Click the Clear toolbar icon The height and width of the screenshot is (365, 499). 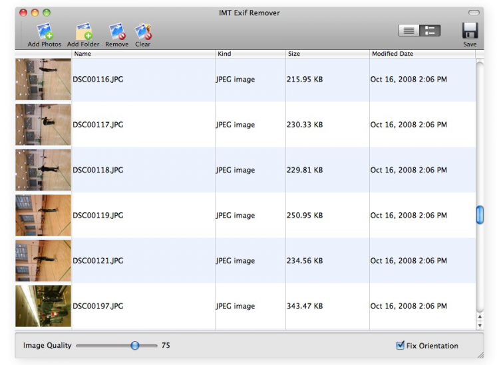[x=143, y=31]
